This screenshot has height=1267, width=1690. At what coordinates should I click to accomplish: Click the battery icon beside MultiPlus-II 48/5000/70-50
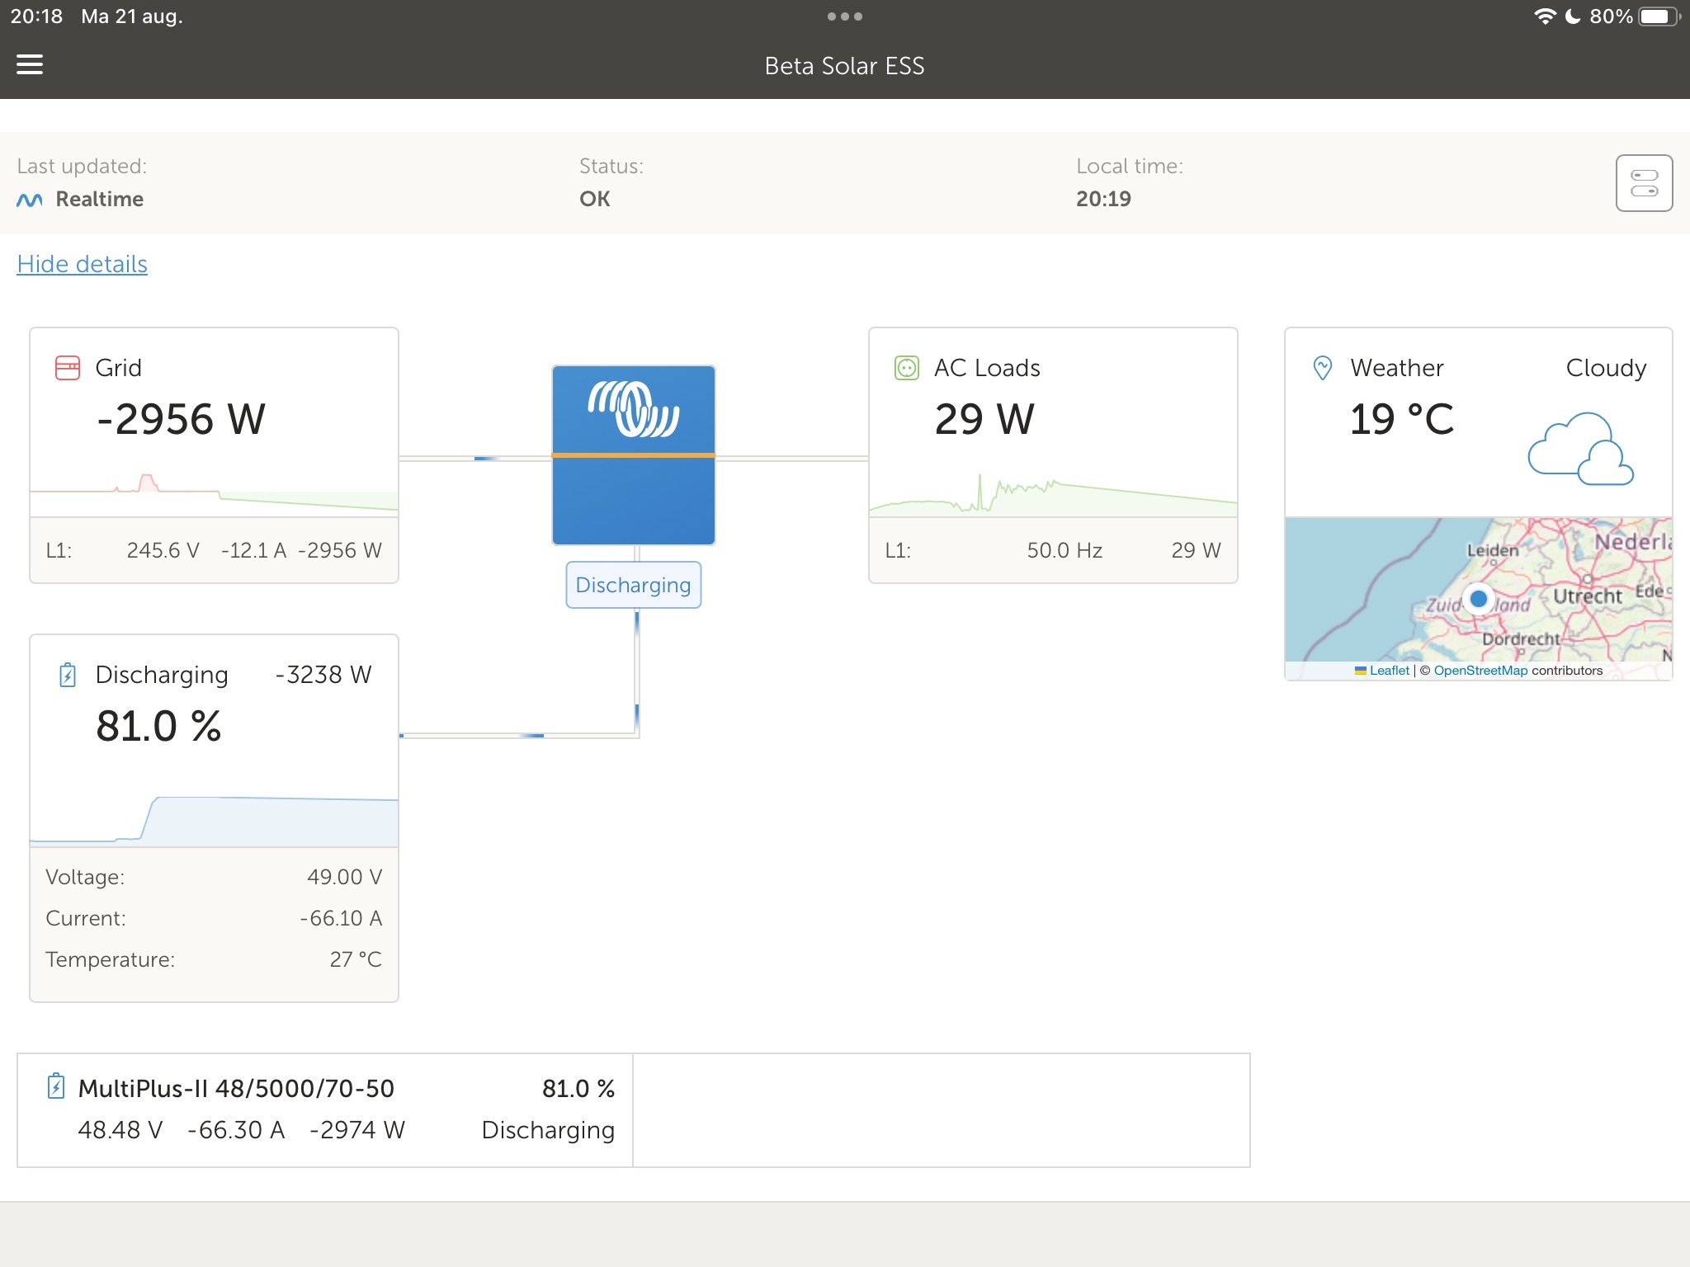click(54, 1088)
